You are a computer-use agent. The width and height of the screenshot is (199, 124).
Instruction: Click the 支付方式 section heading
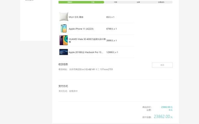point(63,86)
